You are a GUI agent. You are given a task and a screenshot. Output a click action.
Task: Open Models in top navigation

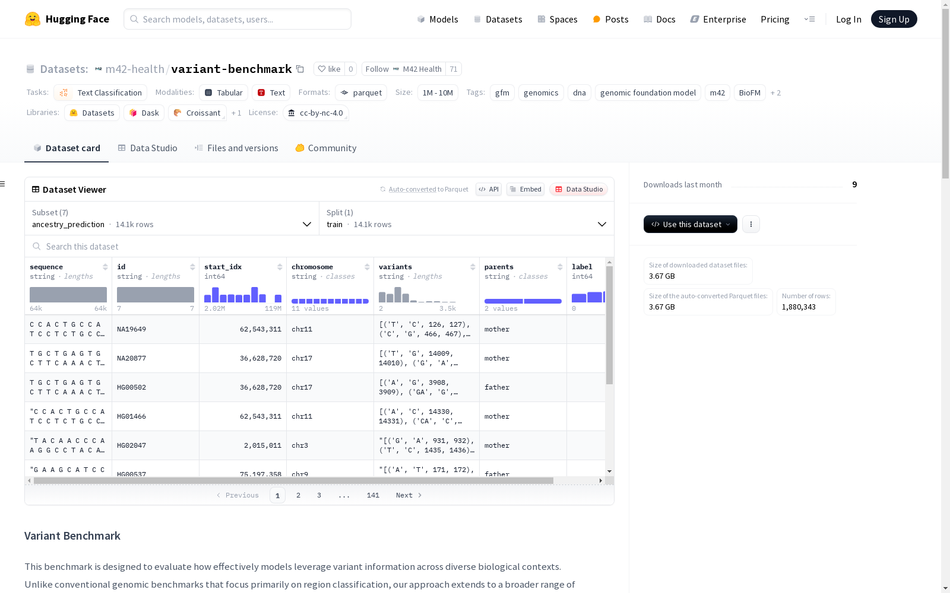[438, 19]
